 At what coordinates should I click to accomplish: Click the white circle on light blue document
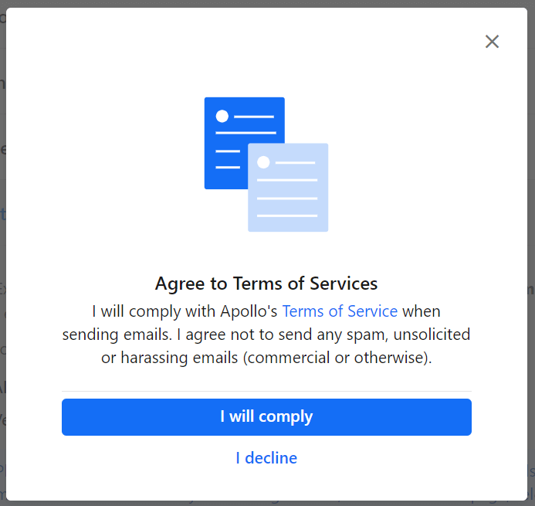[263, 161]
